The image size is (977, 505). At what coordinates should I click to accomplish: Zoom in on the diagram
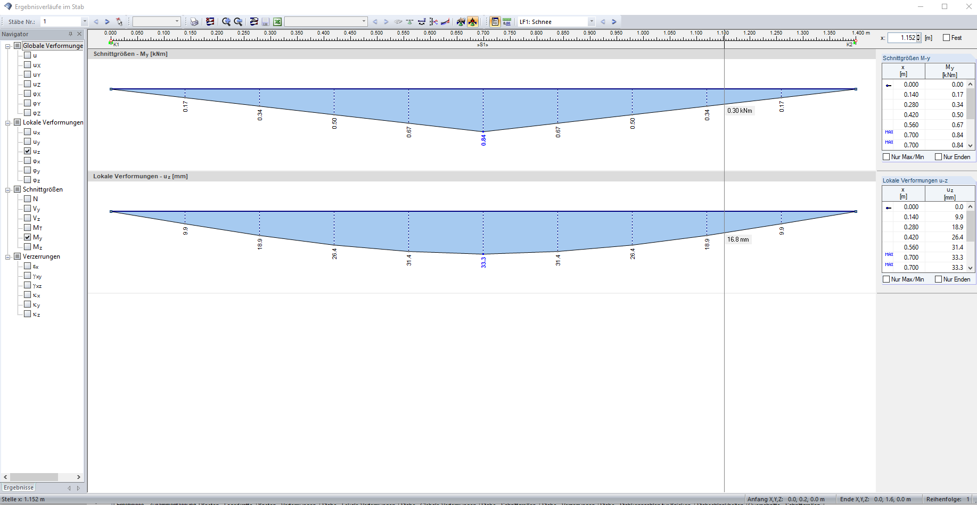pos(226,22)
